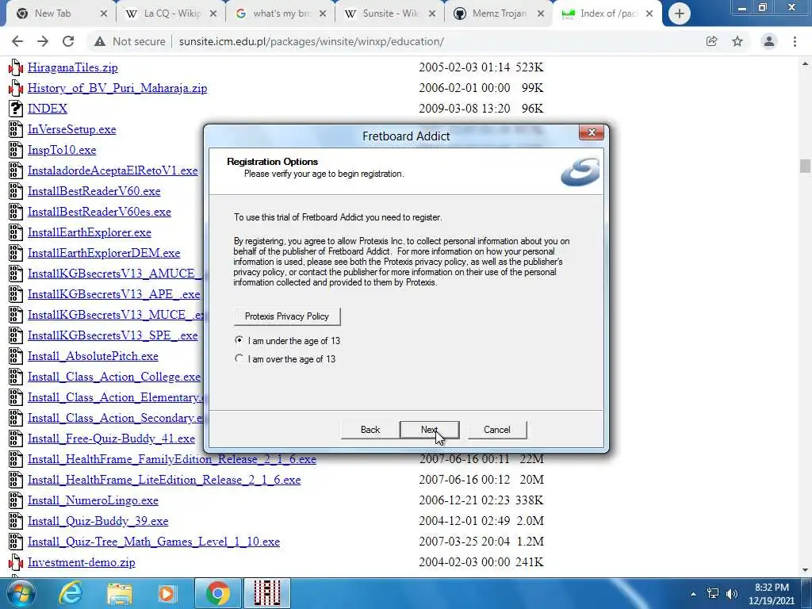Viewport: 812px width, 609px height.
Task: Go back in Chrome
Action: pos(17,41)
